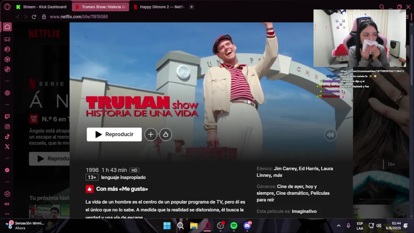Image resolution: width=414 pixels, height=233 pixels.
Task: Open Laura Linney cast link
Action: 295,172
